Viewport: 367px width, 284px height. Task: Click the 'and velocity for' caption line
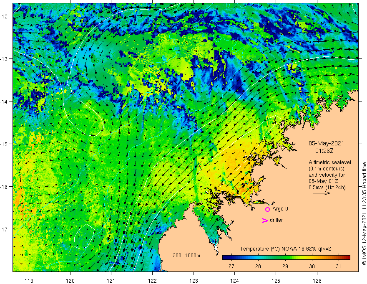[327, 175]
